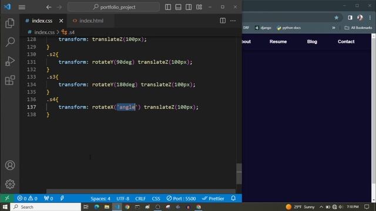Click the Prettier status bar item

tap(213, 199)
